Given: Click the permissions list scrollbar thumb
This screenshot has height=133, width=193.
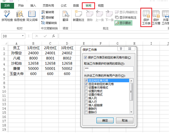Looking at the screenshot, I should tap(131, 92).
